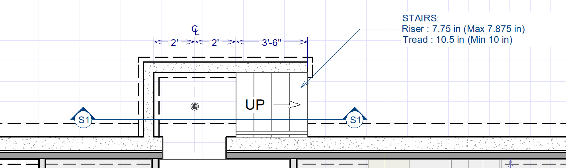The height and width of the screenshot is (168, 566).
Task: Select the long vertical blue reference line
Action: click(x=383, y=79)
